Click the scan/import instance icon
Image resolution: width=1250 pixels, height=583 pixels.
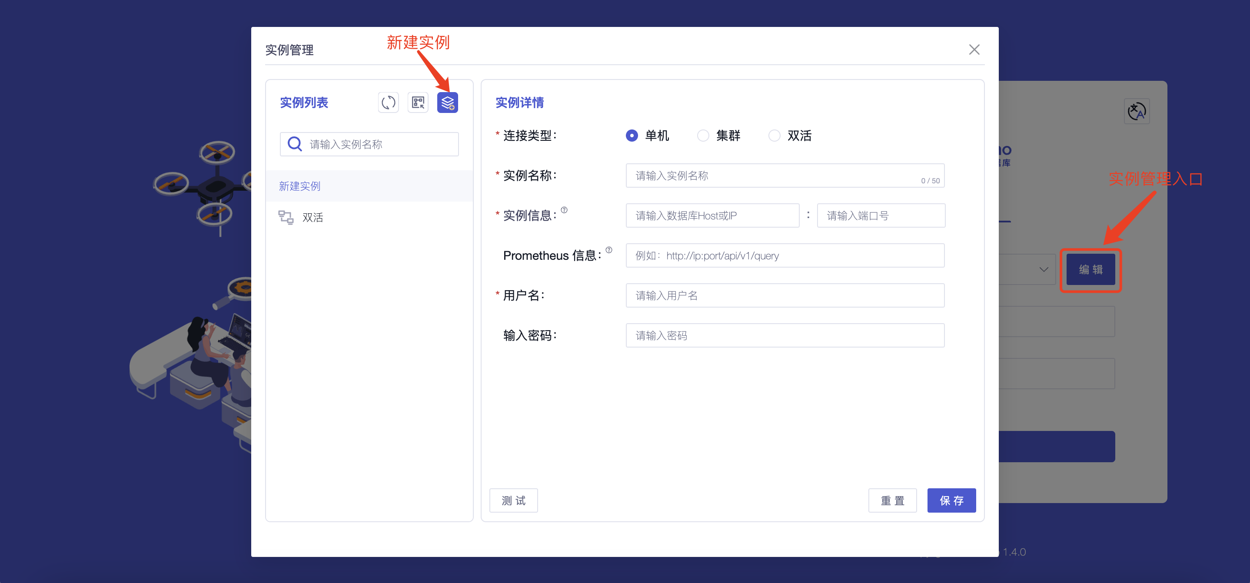click(x=418, y=103)
